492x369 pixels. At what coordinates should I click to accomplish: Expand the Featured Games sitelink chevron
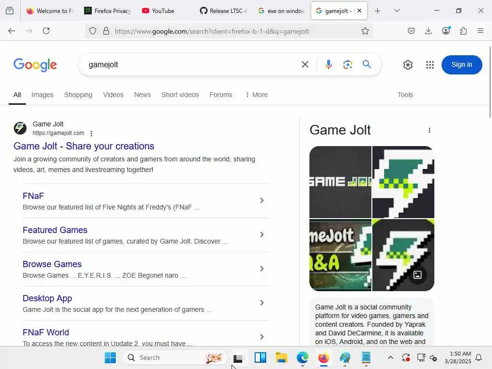coord(262,234)
